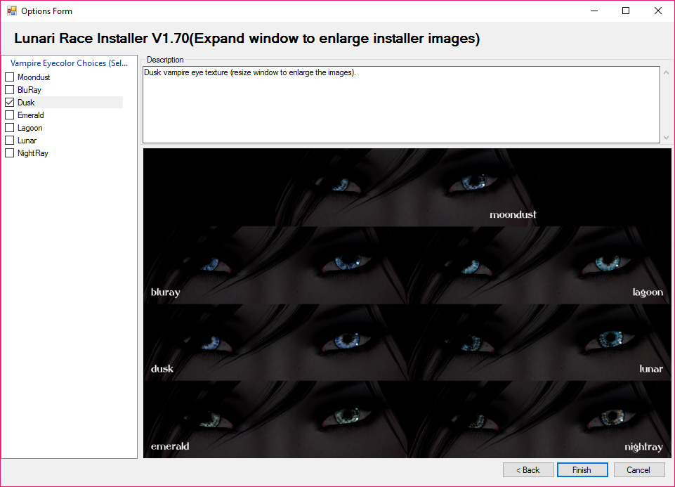
Task: Go to previous step with Back button
Action: (528, 469)
